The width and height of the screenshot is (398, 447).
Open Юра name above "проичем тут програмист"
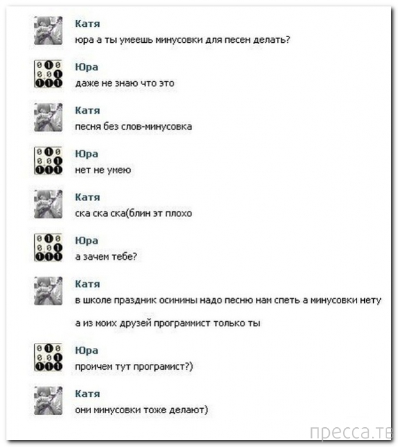[87, 351]
